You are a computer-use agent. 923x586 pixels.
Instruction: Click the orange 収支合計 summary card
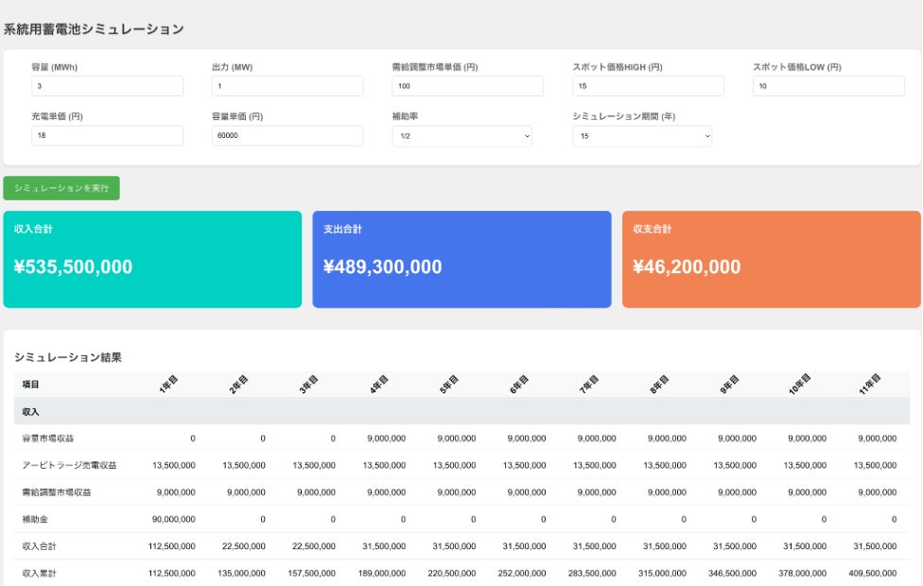771,260
